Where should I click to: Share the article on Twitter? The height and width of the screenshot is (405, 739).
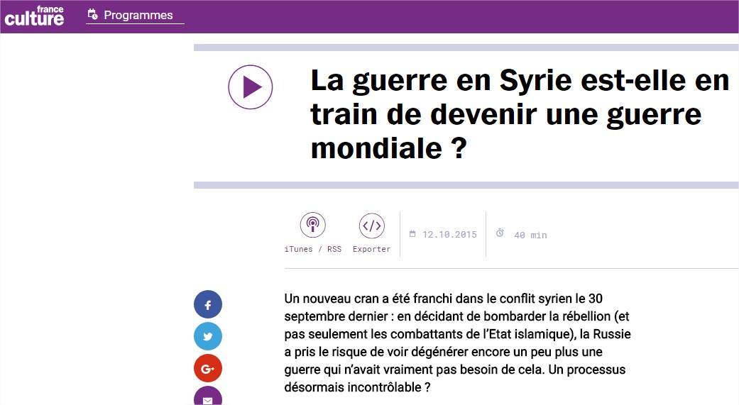point(208,336)
